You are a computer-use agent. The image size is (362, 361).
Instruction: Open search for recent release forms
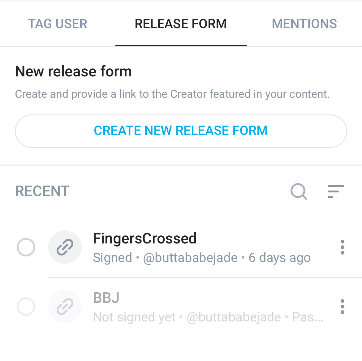pyautogui.click(x=299, y=191)
